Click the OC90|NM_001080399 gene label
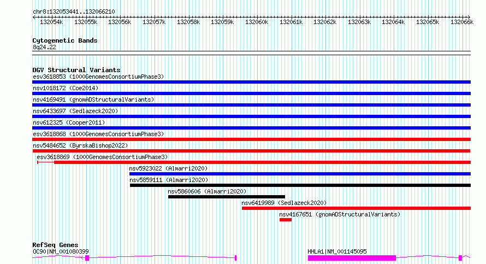This screenshot has height=264, width=486. tap(61, 251)
